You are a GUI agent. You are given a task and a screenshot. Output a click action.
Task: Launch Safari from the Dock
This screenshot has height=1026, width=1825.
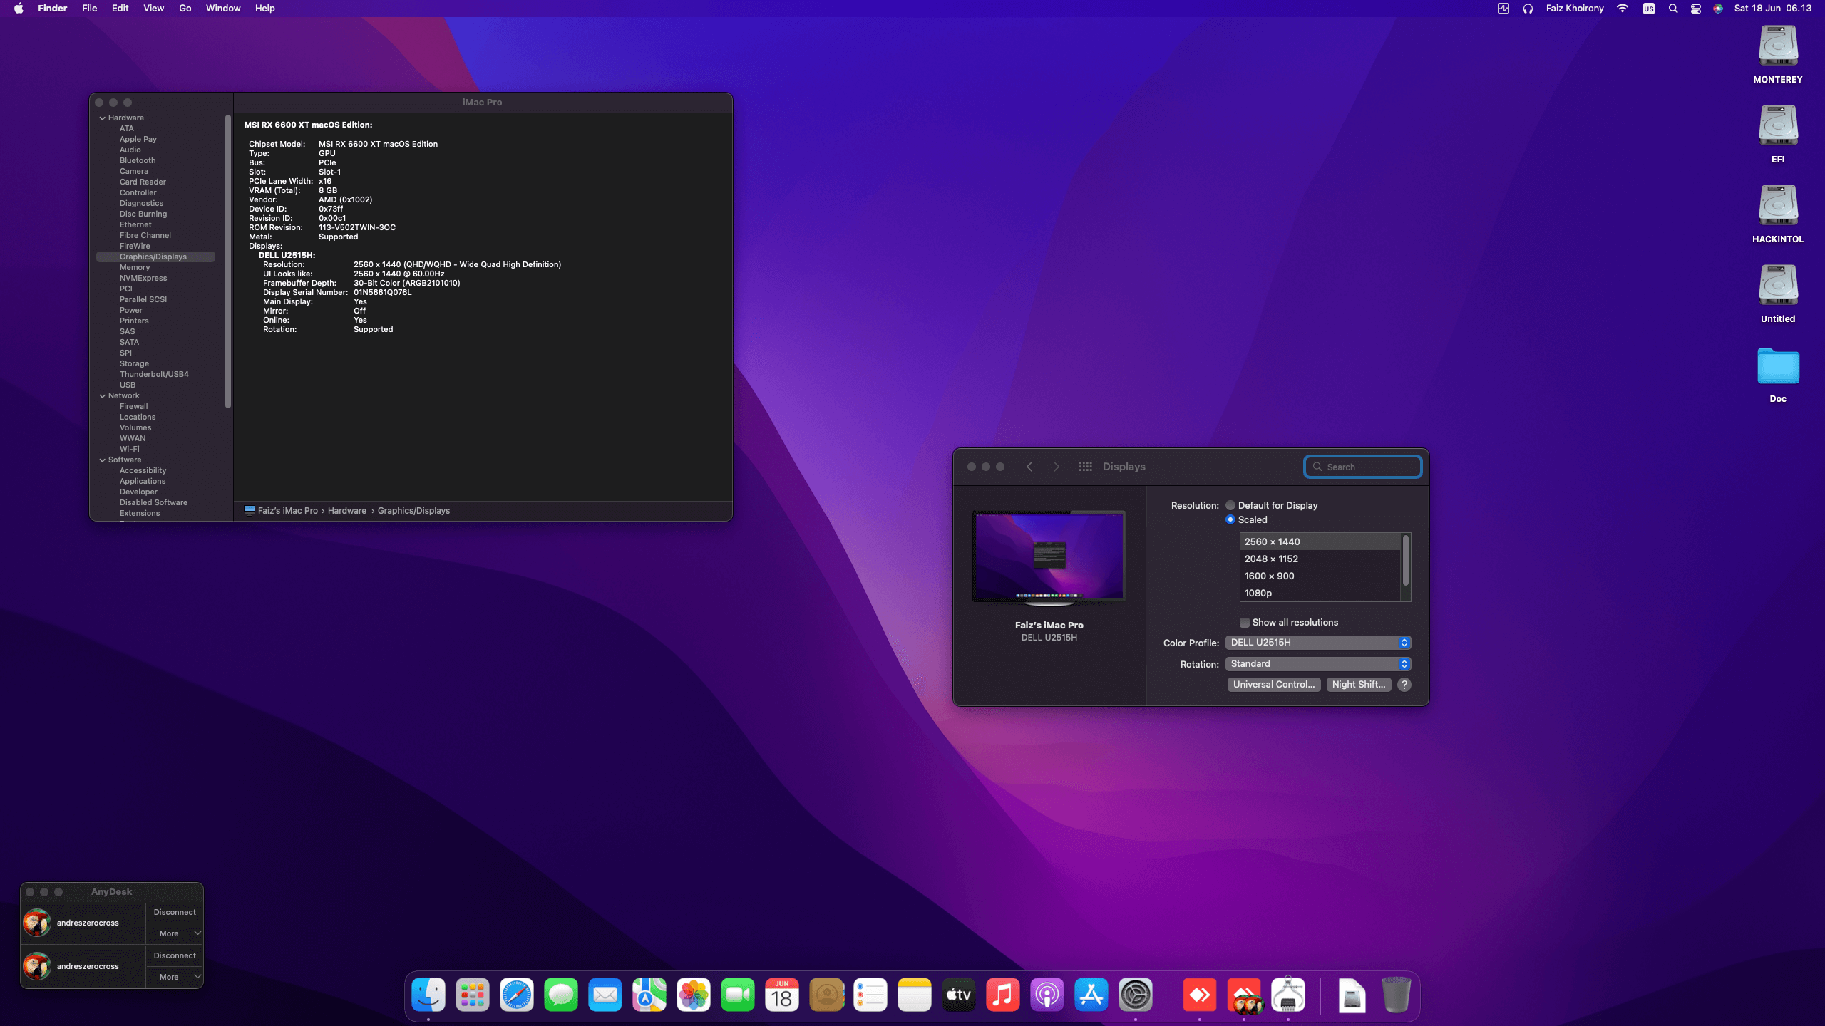tap(517, 995)
